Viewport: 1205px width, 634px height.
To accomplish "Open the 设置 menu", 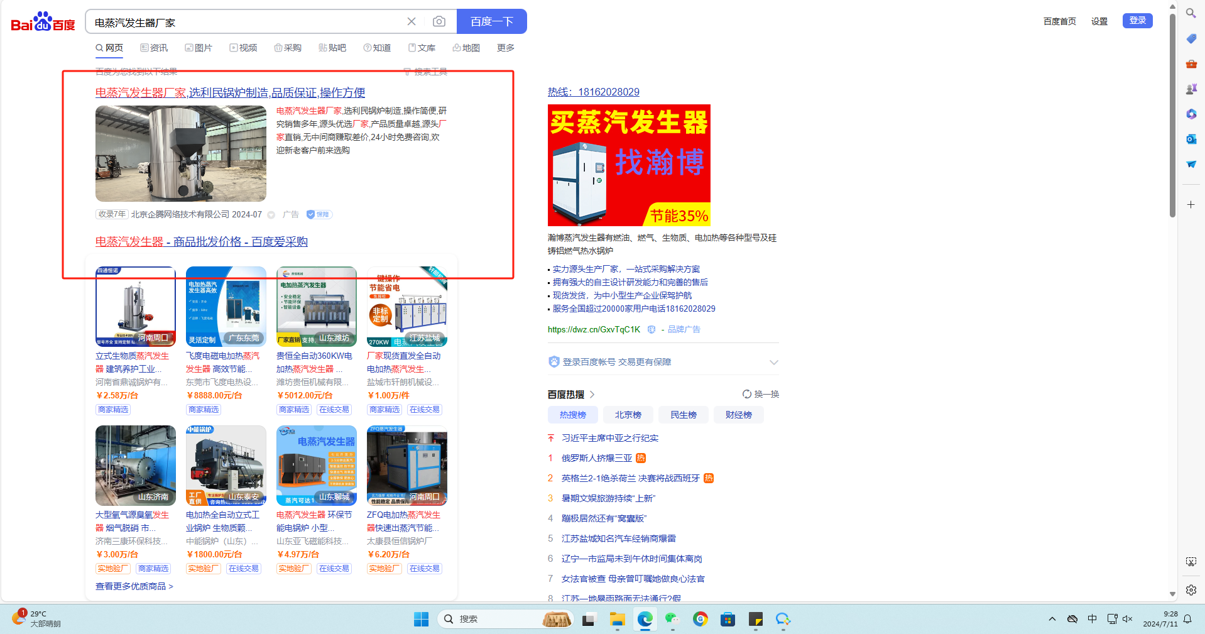I will click(x=1099, y=21).
